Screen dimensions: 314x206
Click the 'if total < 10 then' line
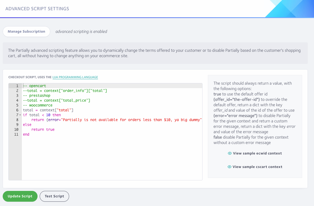click(x=42, y=115)
